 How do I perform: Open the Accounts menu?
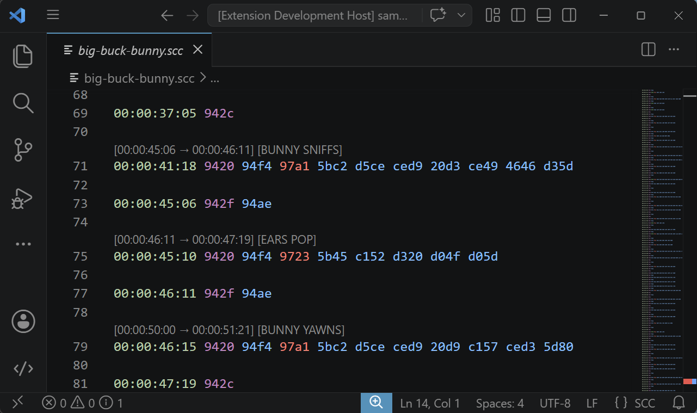coord(23,322)
